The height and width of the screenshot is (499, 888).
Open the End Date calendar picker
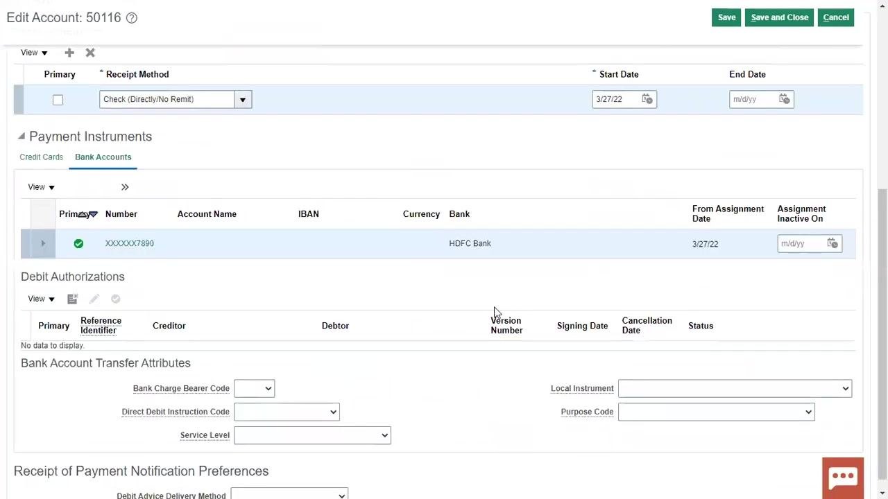point(785,99)
